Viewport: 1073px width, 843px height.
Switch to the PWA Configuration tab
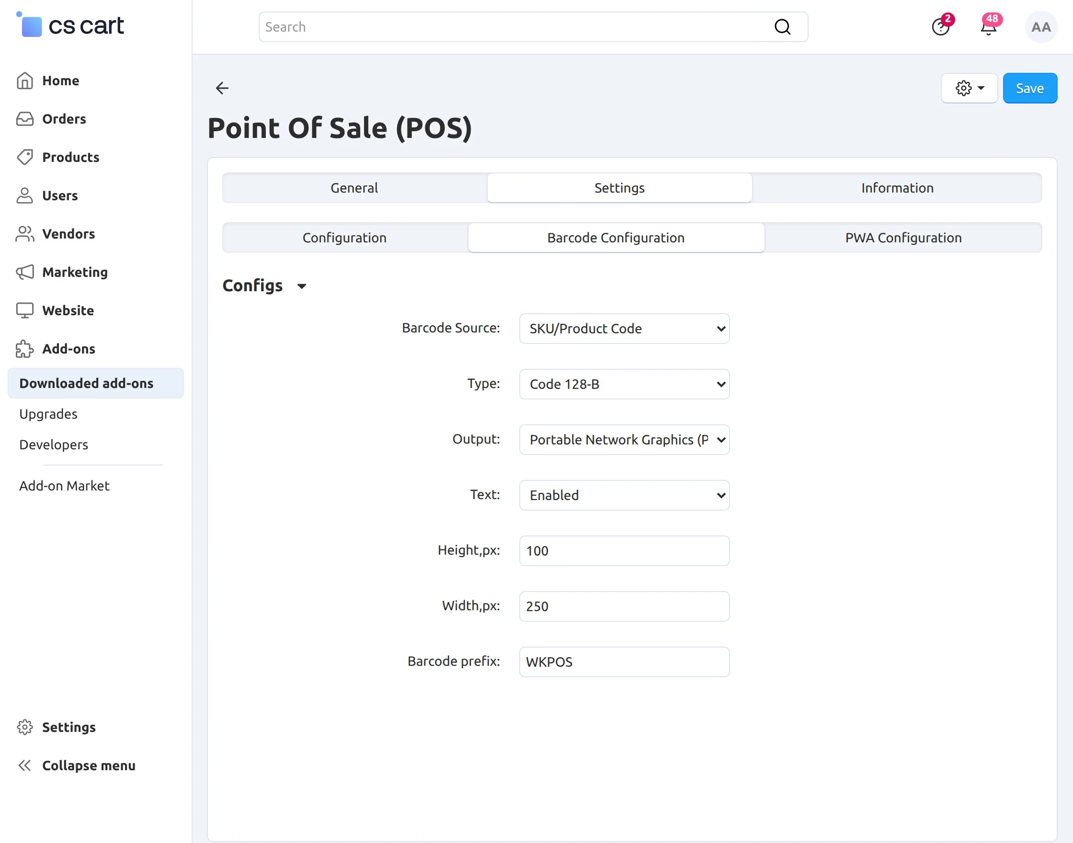[x=903, y=238]
